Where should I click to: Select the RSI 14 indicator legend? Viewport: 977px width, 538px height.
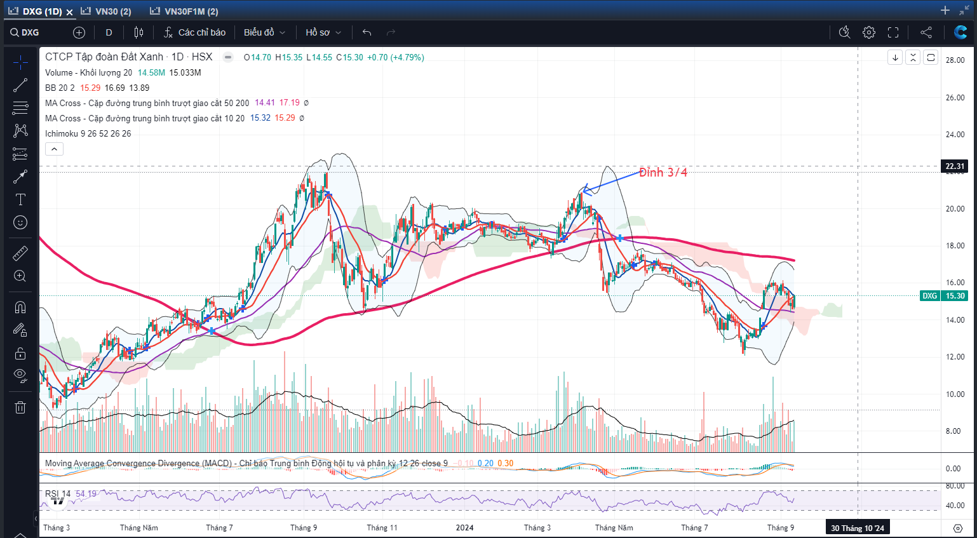tap(58, 494)
